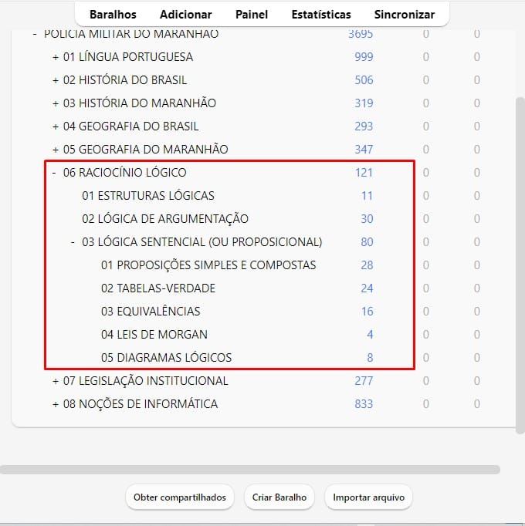This screenshot has width=525, height=526.
Task: Click the 293 new cards count
Action: coord(364,126)
